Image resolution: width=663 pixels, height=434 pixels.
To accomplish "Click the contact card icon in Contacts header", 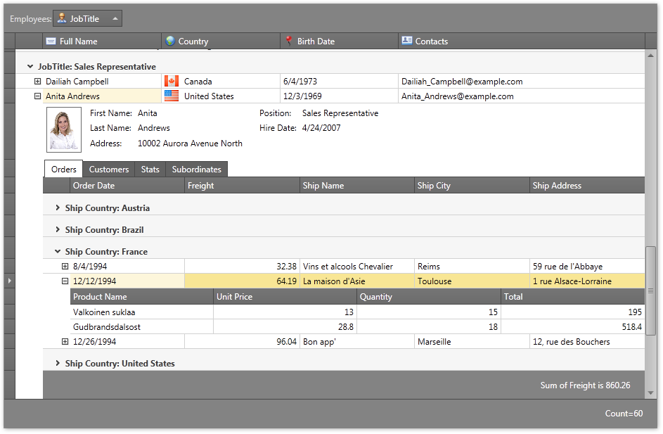I will 406,42.
